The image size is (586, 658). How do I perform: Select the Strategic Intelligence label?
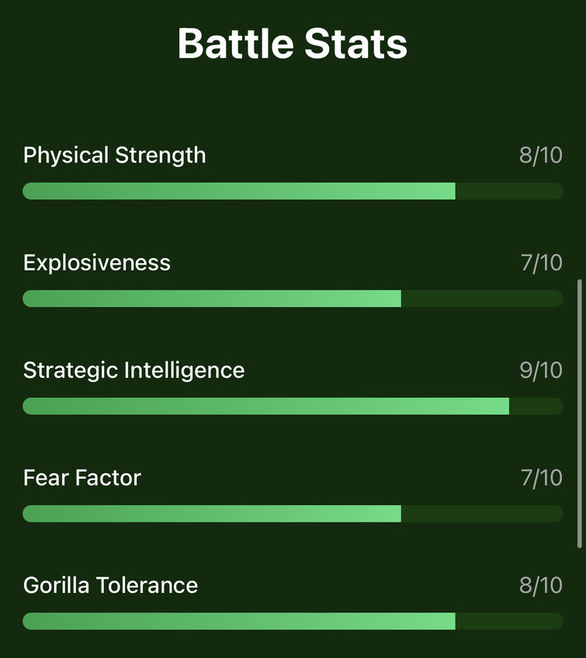pos(134,371)
